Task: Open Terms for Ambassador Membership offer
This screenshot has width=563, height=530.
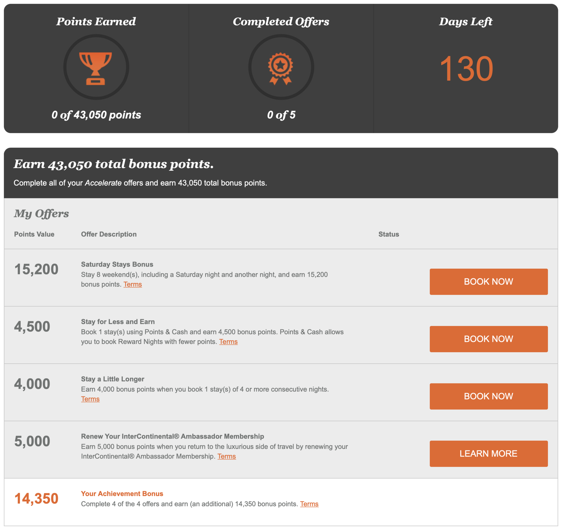Action: click(227, 456)
